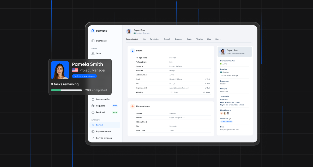313x167 pixels.
Task: Click the PEOPLE MANAGER role badge
Action: coord(227,122)
